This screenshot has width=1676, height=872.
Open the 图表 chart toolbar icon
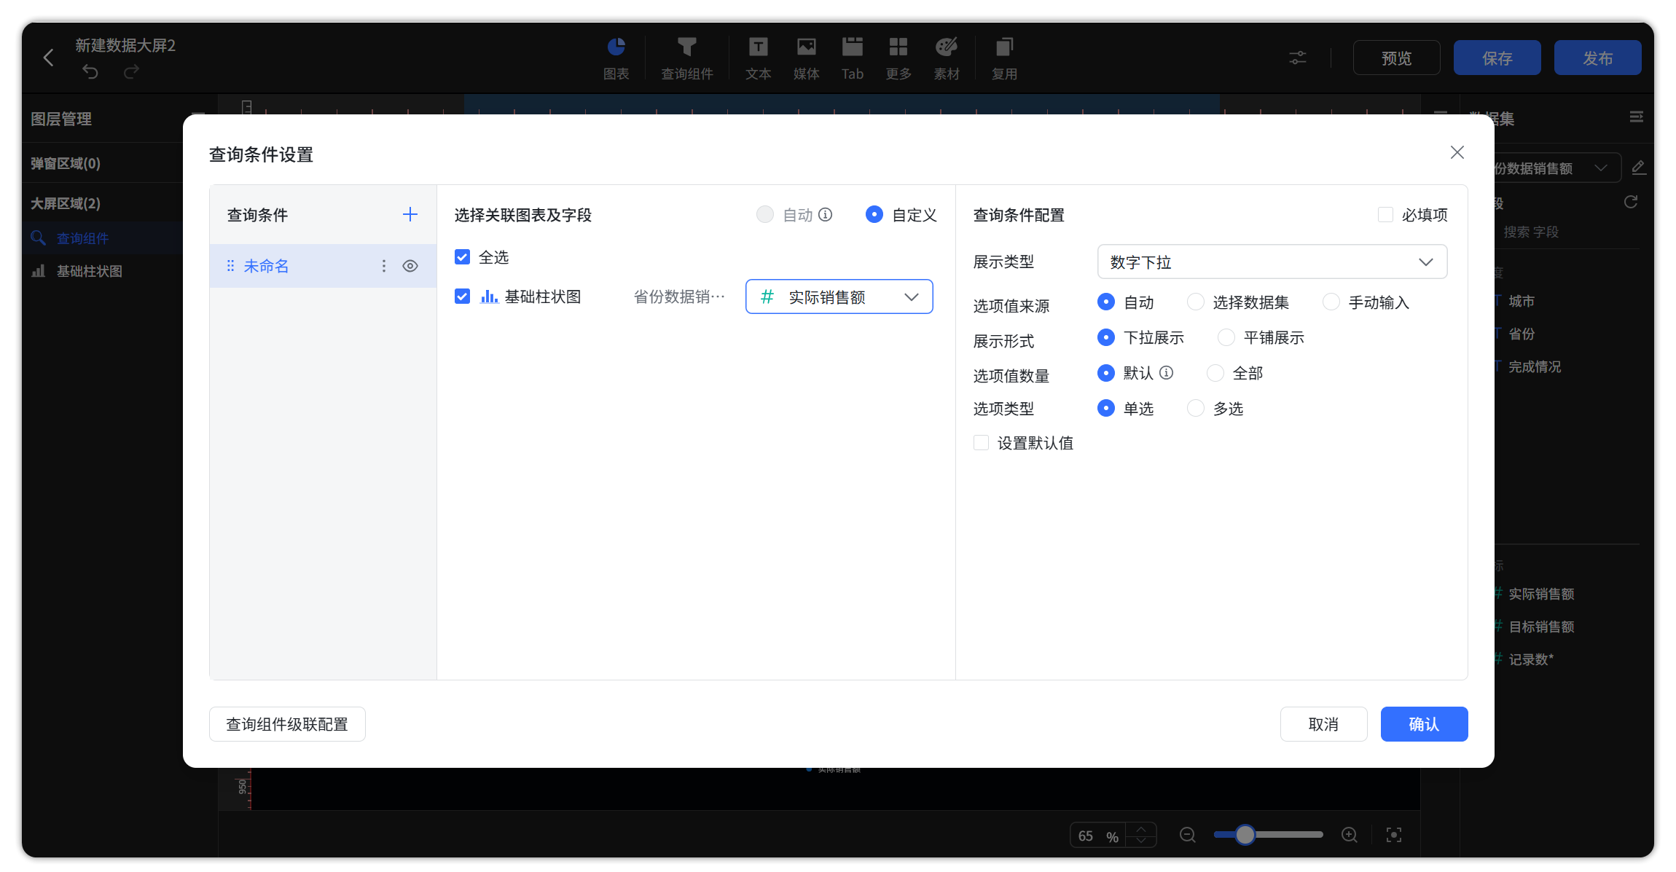(616, 58)
